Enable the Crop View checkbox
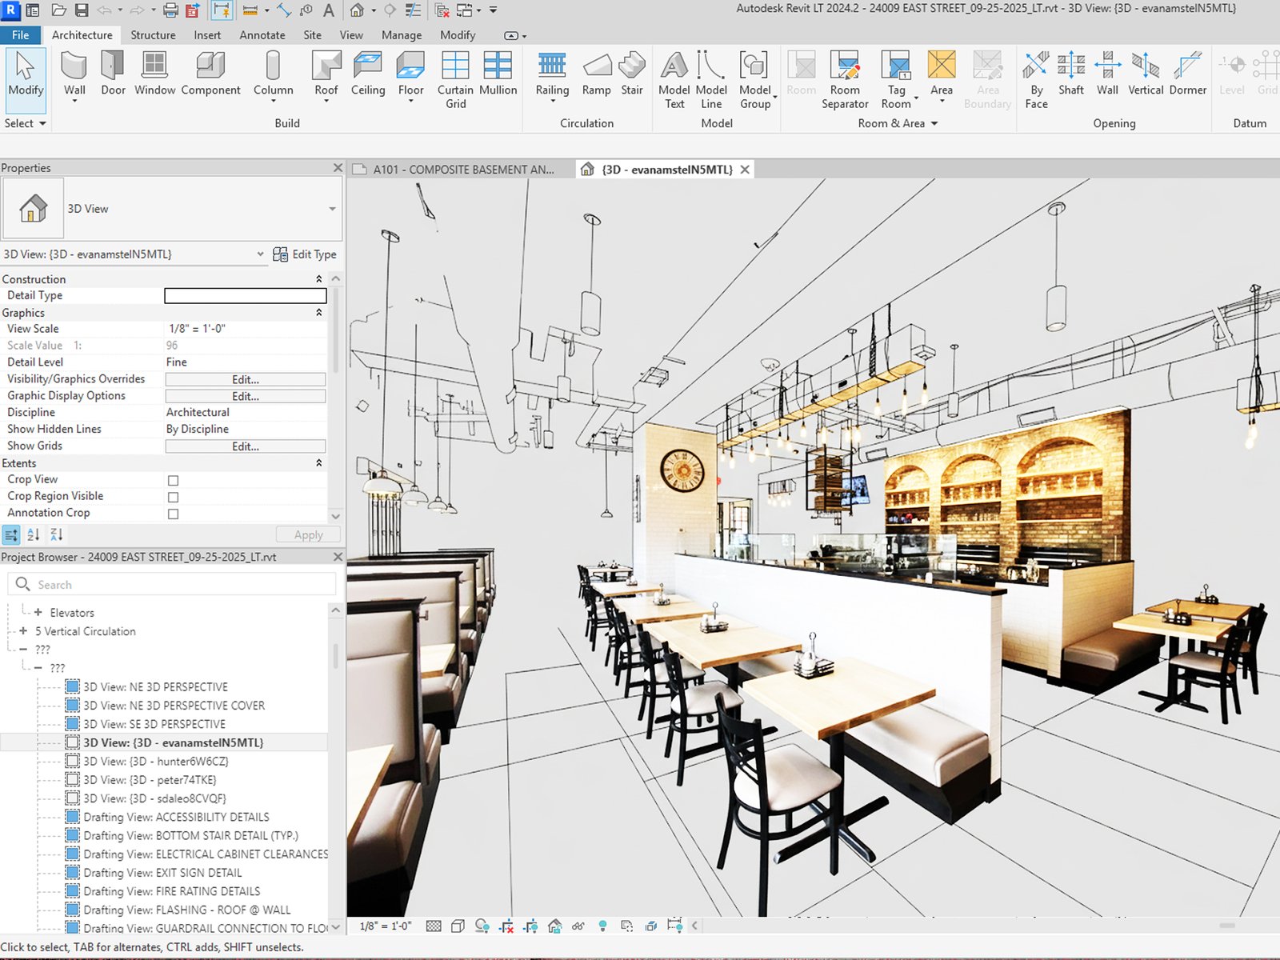This screenshot has width=1280, height=960. coord(173,479)
